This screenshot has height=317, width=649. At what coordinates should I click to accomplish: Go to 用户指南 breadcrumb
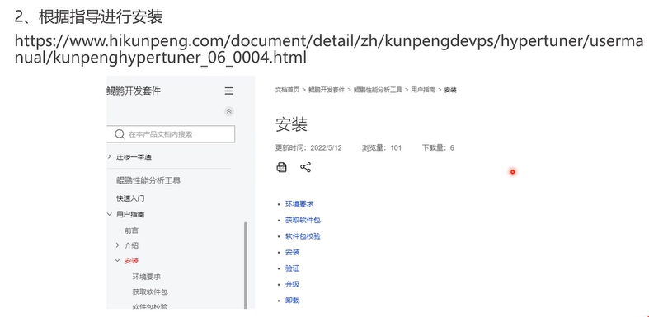pos(423,90)
